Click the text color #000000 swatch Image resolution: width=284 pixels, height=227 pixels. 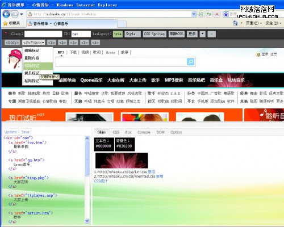[x=104, y=144]
